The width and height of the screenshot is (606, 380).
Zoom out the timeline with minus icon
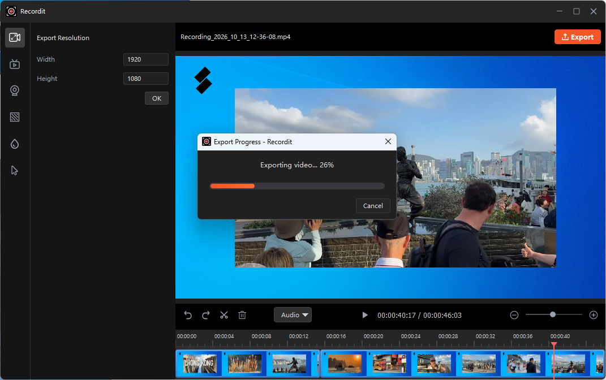(x=514, y=315)
